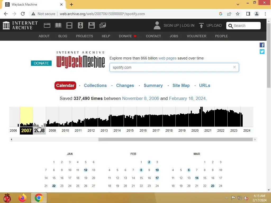This screenshot has height=203, width=271.
Task: Open the February 16, 2024 link
Action: tap(187, 98)
